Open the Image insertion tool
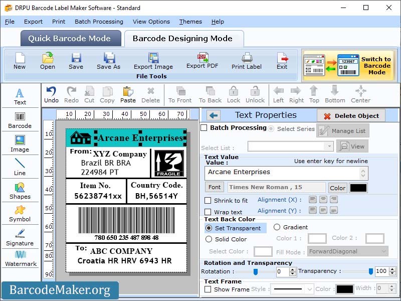The height and width of the screenshot is (301, 401). pyautogui.click(x=20, y=144)
